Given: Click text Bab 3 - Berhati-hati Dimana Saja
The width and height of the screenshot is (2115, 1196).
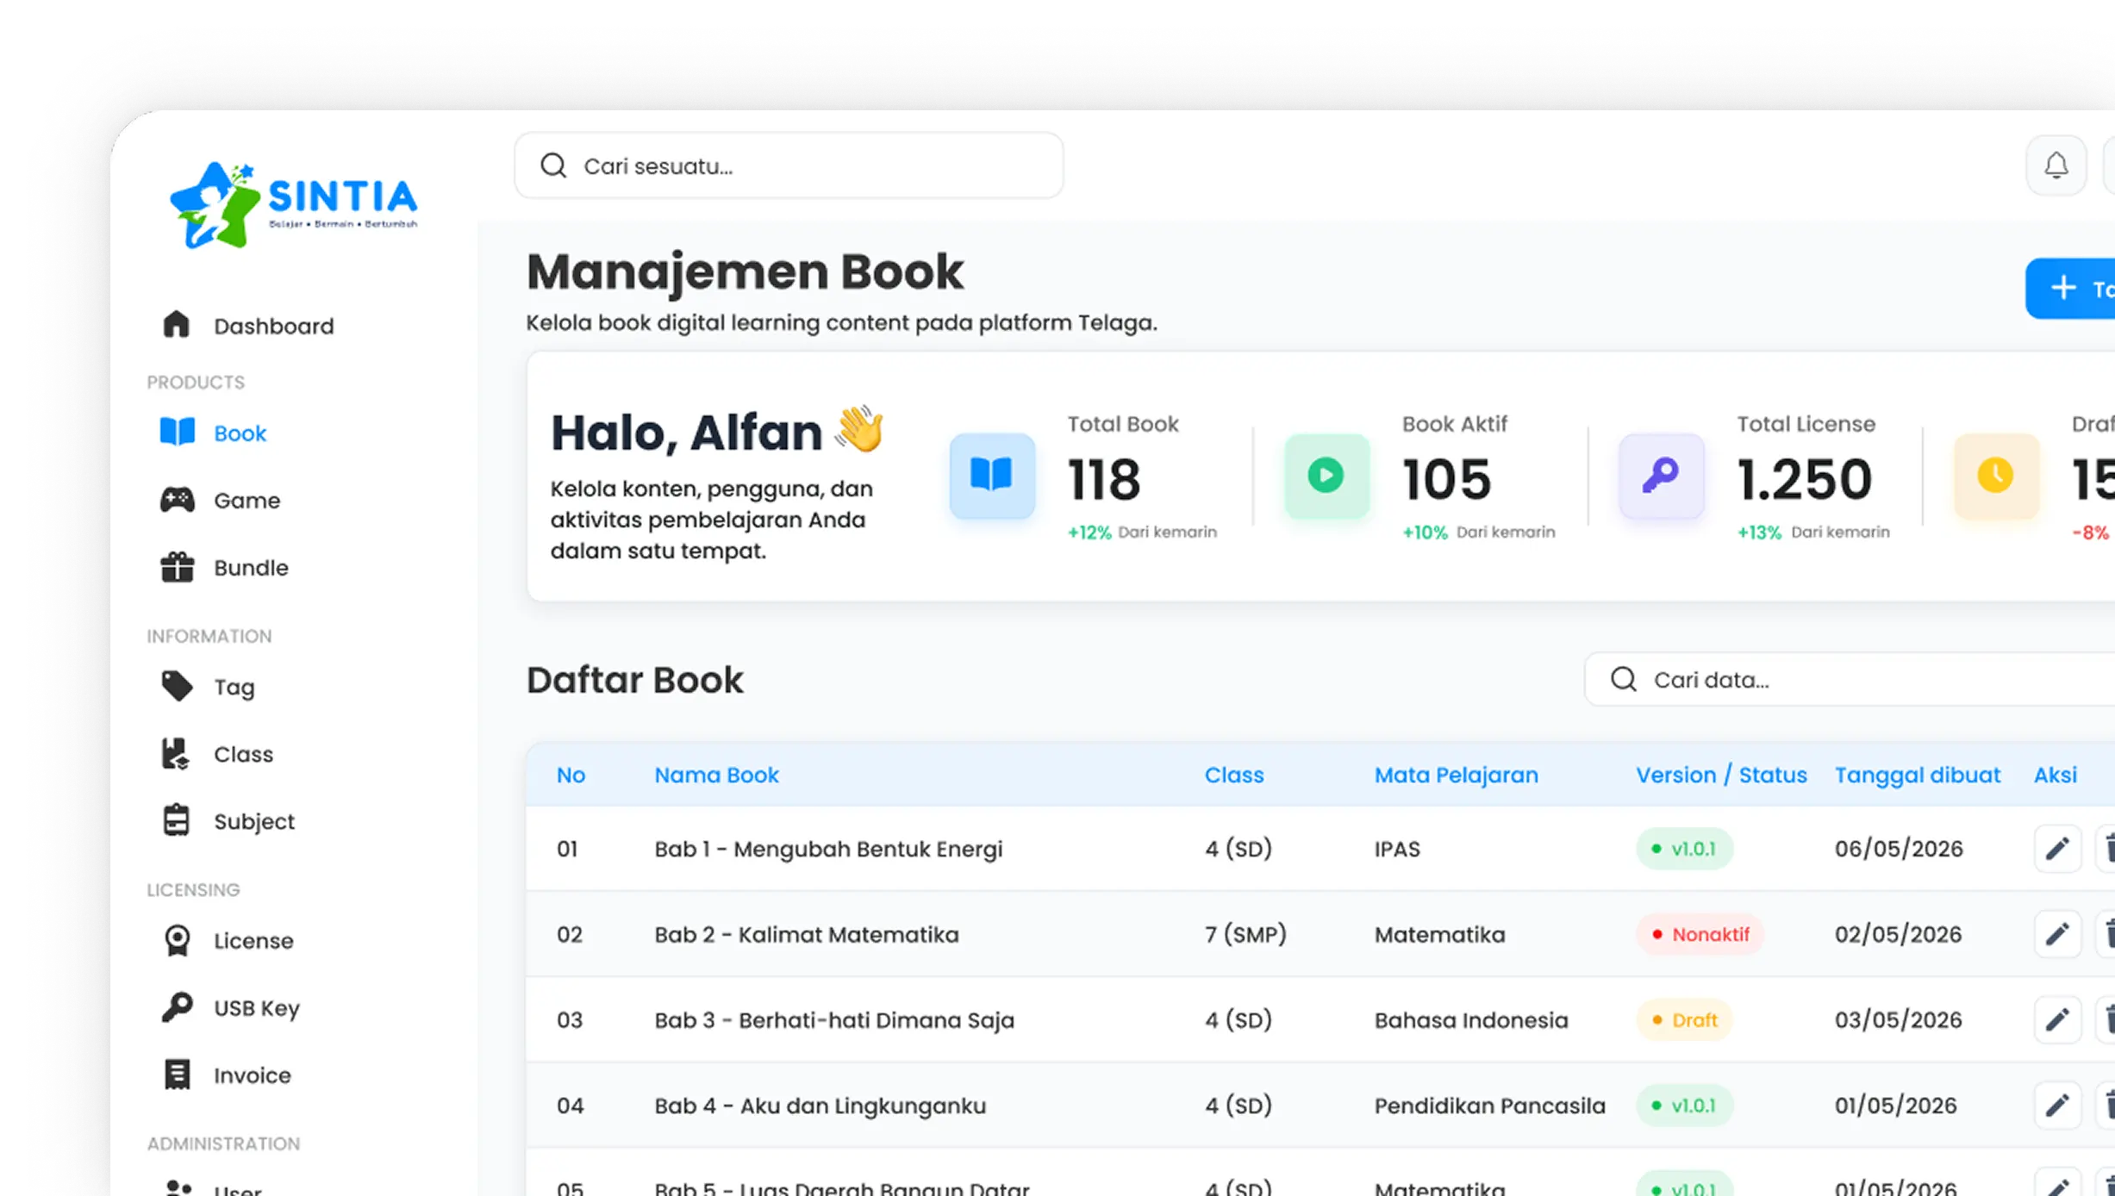Looking at the screenshot, I should click(x=834, y=1019).
